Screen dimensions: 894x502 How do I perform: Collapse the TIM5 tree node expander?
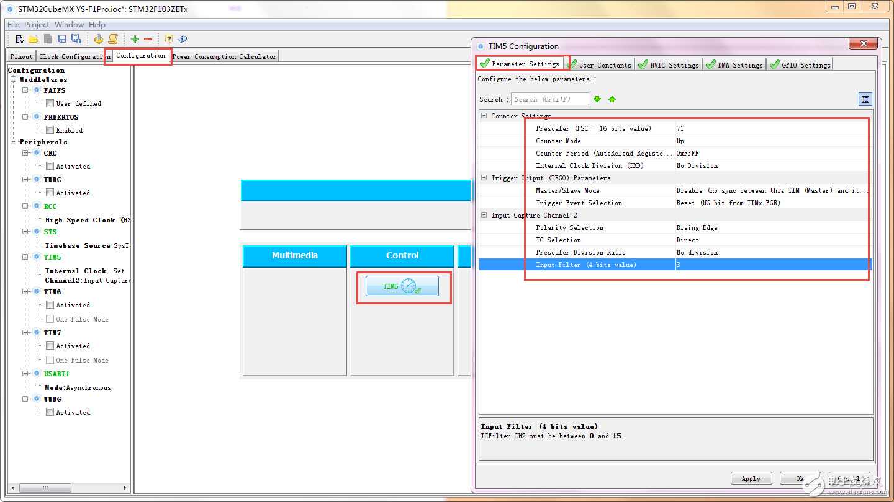25,257
